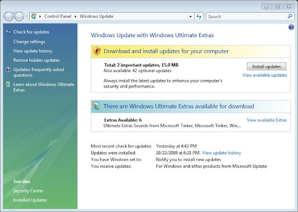This screenshot has height=212, width=298.
Task: Click the FAQ question mark icon in sidebar
Action: click(8, 70)
